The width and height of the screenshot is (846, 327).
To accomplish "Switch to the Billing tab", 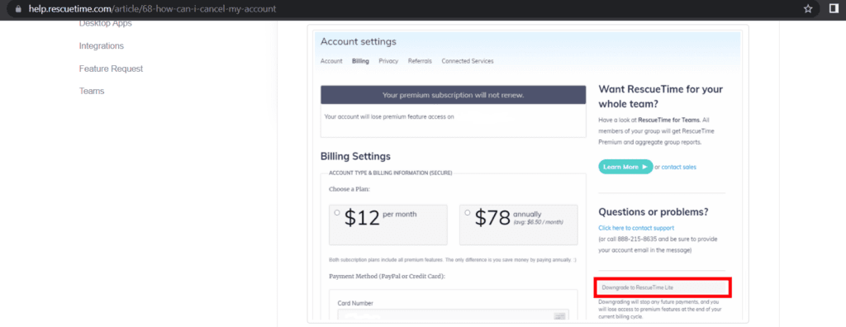I will pyautogui.click(x=360, y=61).
